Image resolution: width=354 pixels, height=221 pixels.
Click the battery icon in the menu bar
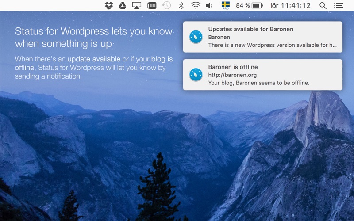(x=257, y=5)
